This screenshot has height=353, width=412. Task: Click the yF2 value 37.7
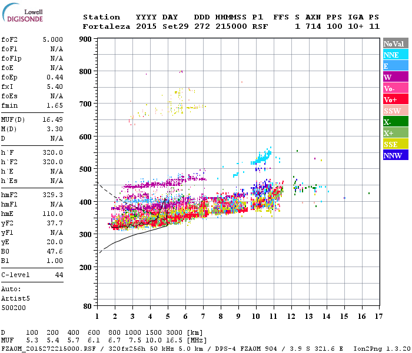55,223
